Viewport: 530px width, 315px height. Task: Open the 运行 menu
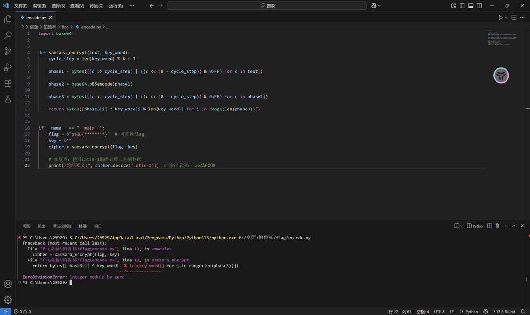(x=117, y=5)
